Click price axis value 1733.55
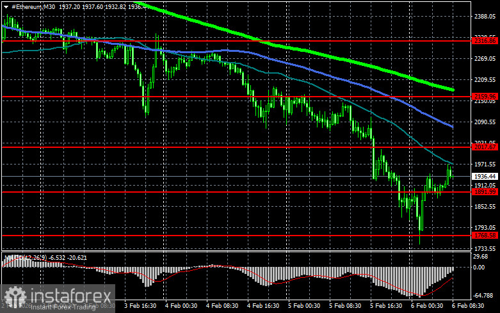Screen dimensions: 500x313 (485, 248)
